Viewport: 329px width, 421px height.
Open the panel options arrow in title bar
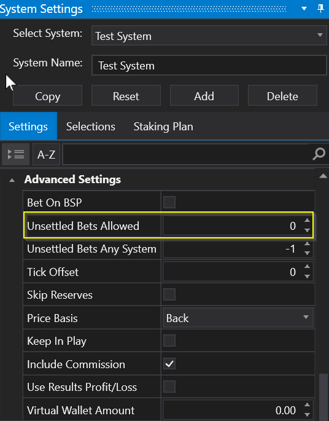point(304,9)
